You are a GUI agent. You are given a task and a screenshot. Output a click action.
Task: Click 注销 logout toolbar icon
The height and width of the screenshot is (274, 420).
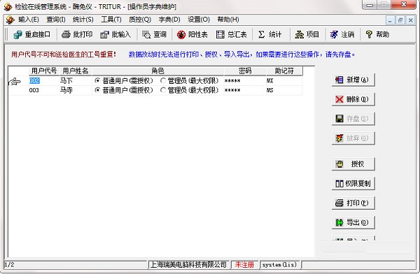tap(342, 34)
